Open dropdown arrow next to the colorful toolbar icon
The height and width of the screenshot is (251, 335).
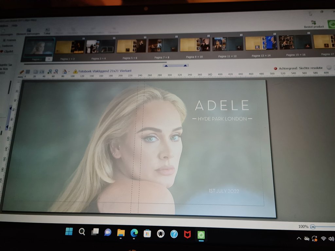(69, 72)
